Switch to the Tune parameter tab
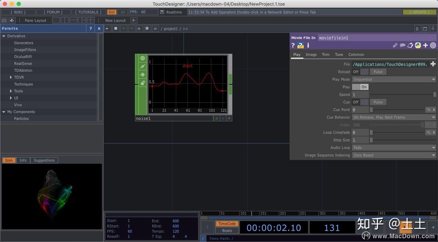 [x=339, y=54]
